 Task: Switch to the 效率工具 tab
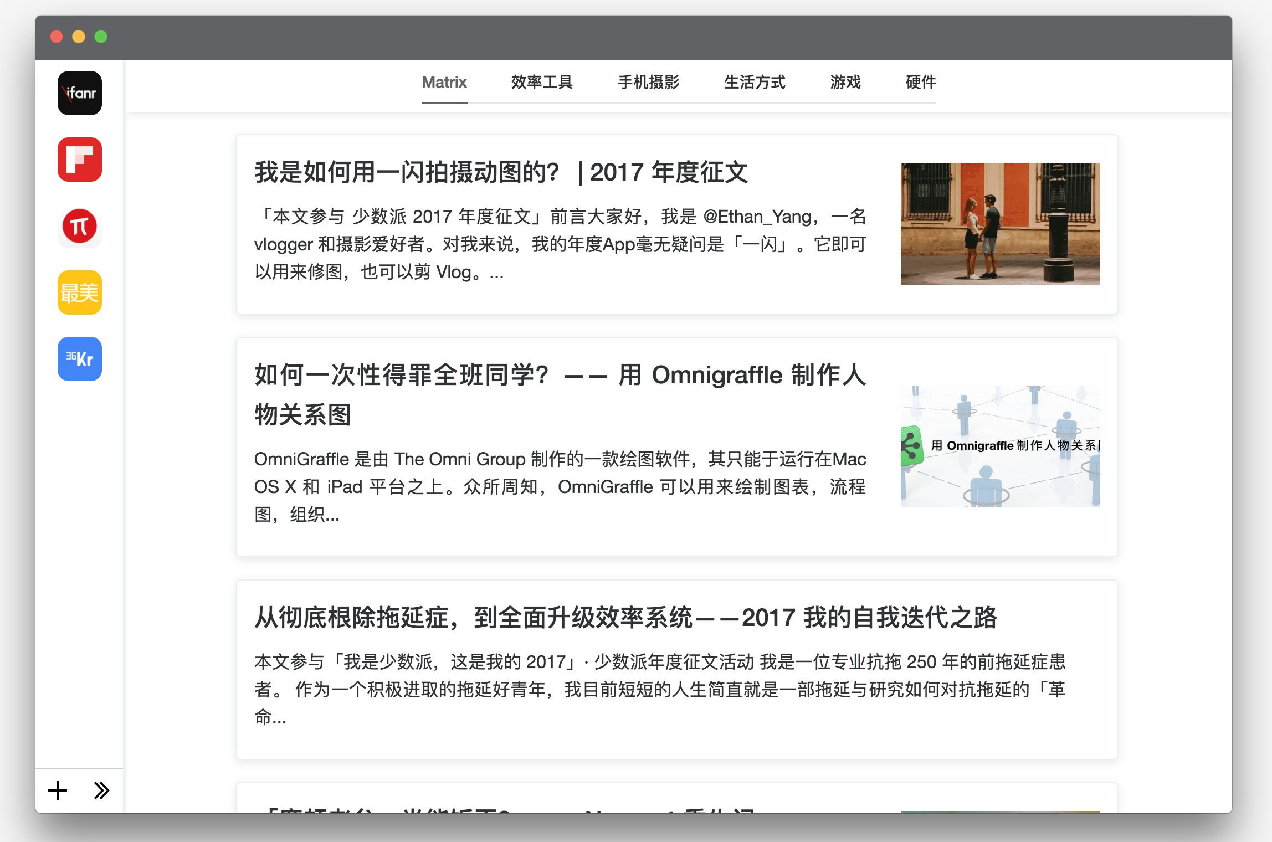pos(541,83)
